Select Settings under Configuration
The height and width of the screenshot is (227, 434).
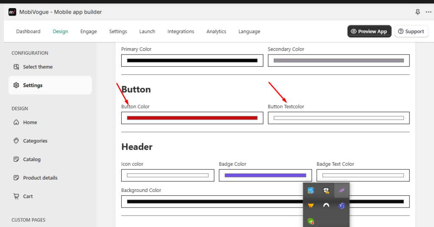coord(50,85)
